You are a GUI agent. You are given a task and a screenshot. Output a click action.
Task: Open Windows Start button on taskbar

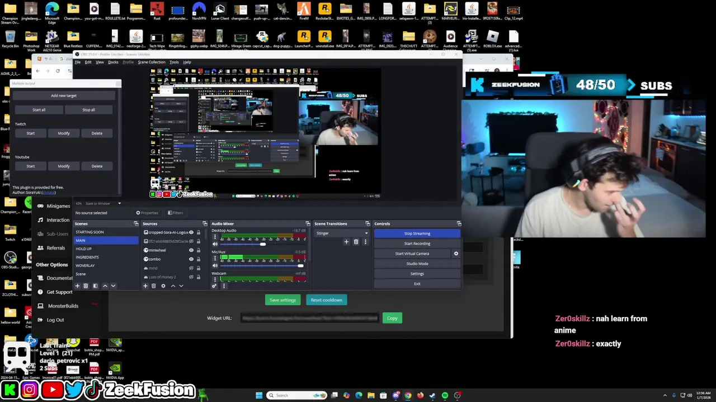tap(259, 395)
